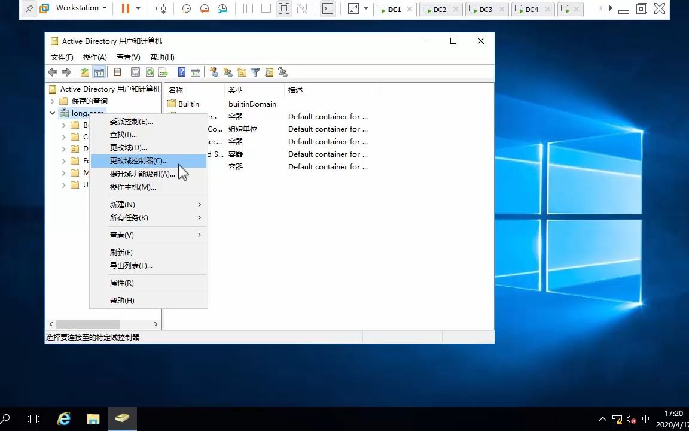Open the 帮助(H) menu bar item
This screenshot has height=431, width=689.
pos(162,57)
